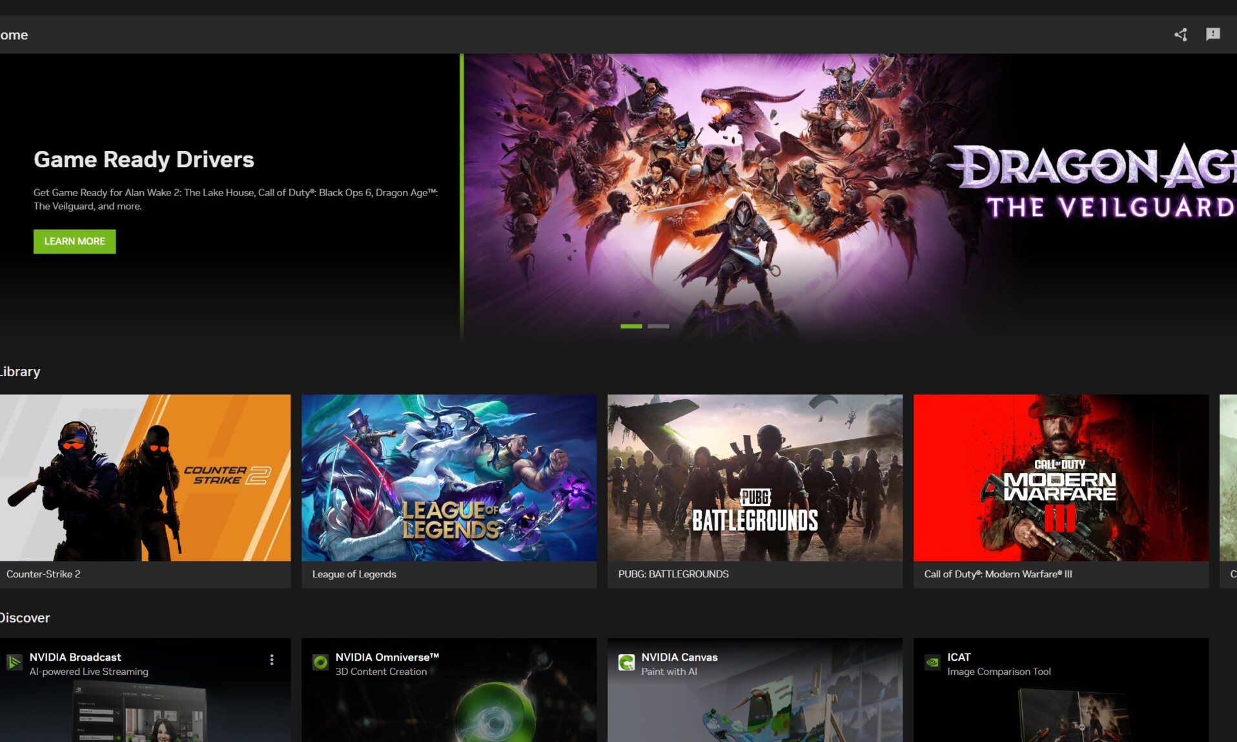Open PUBG: BATTLEGROUNDS game thumbnail
The image size is (1237, 742).
(x=755, y=477)
